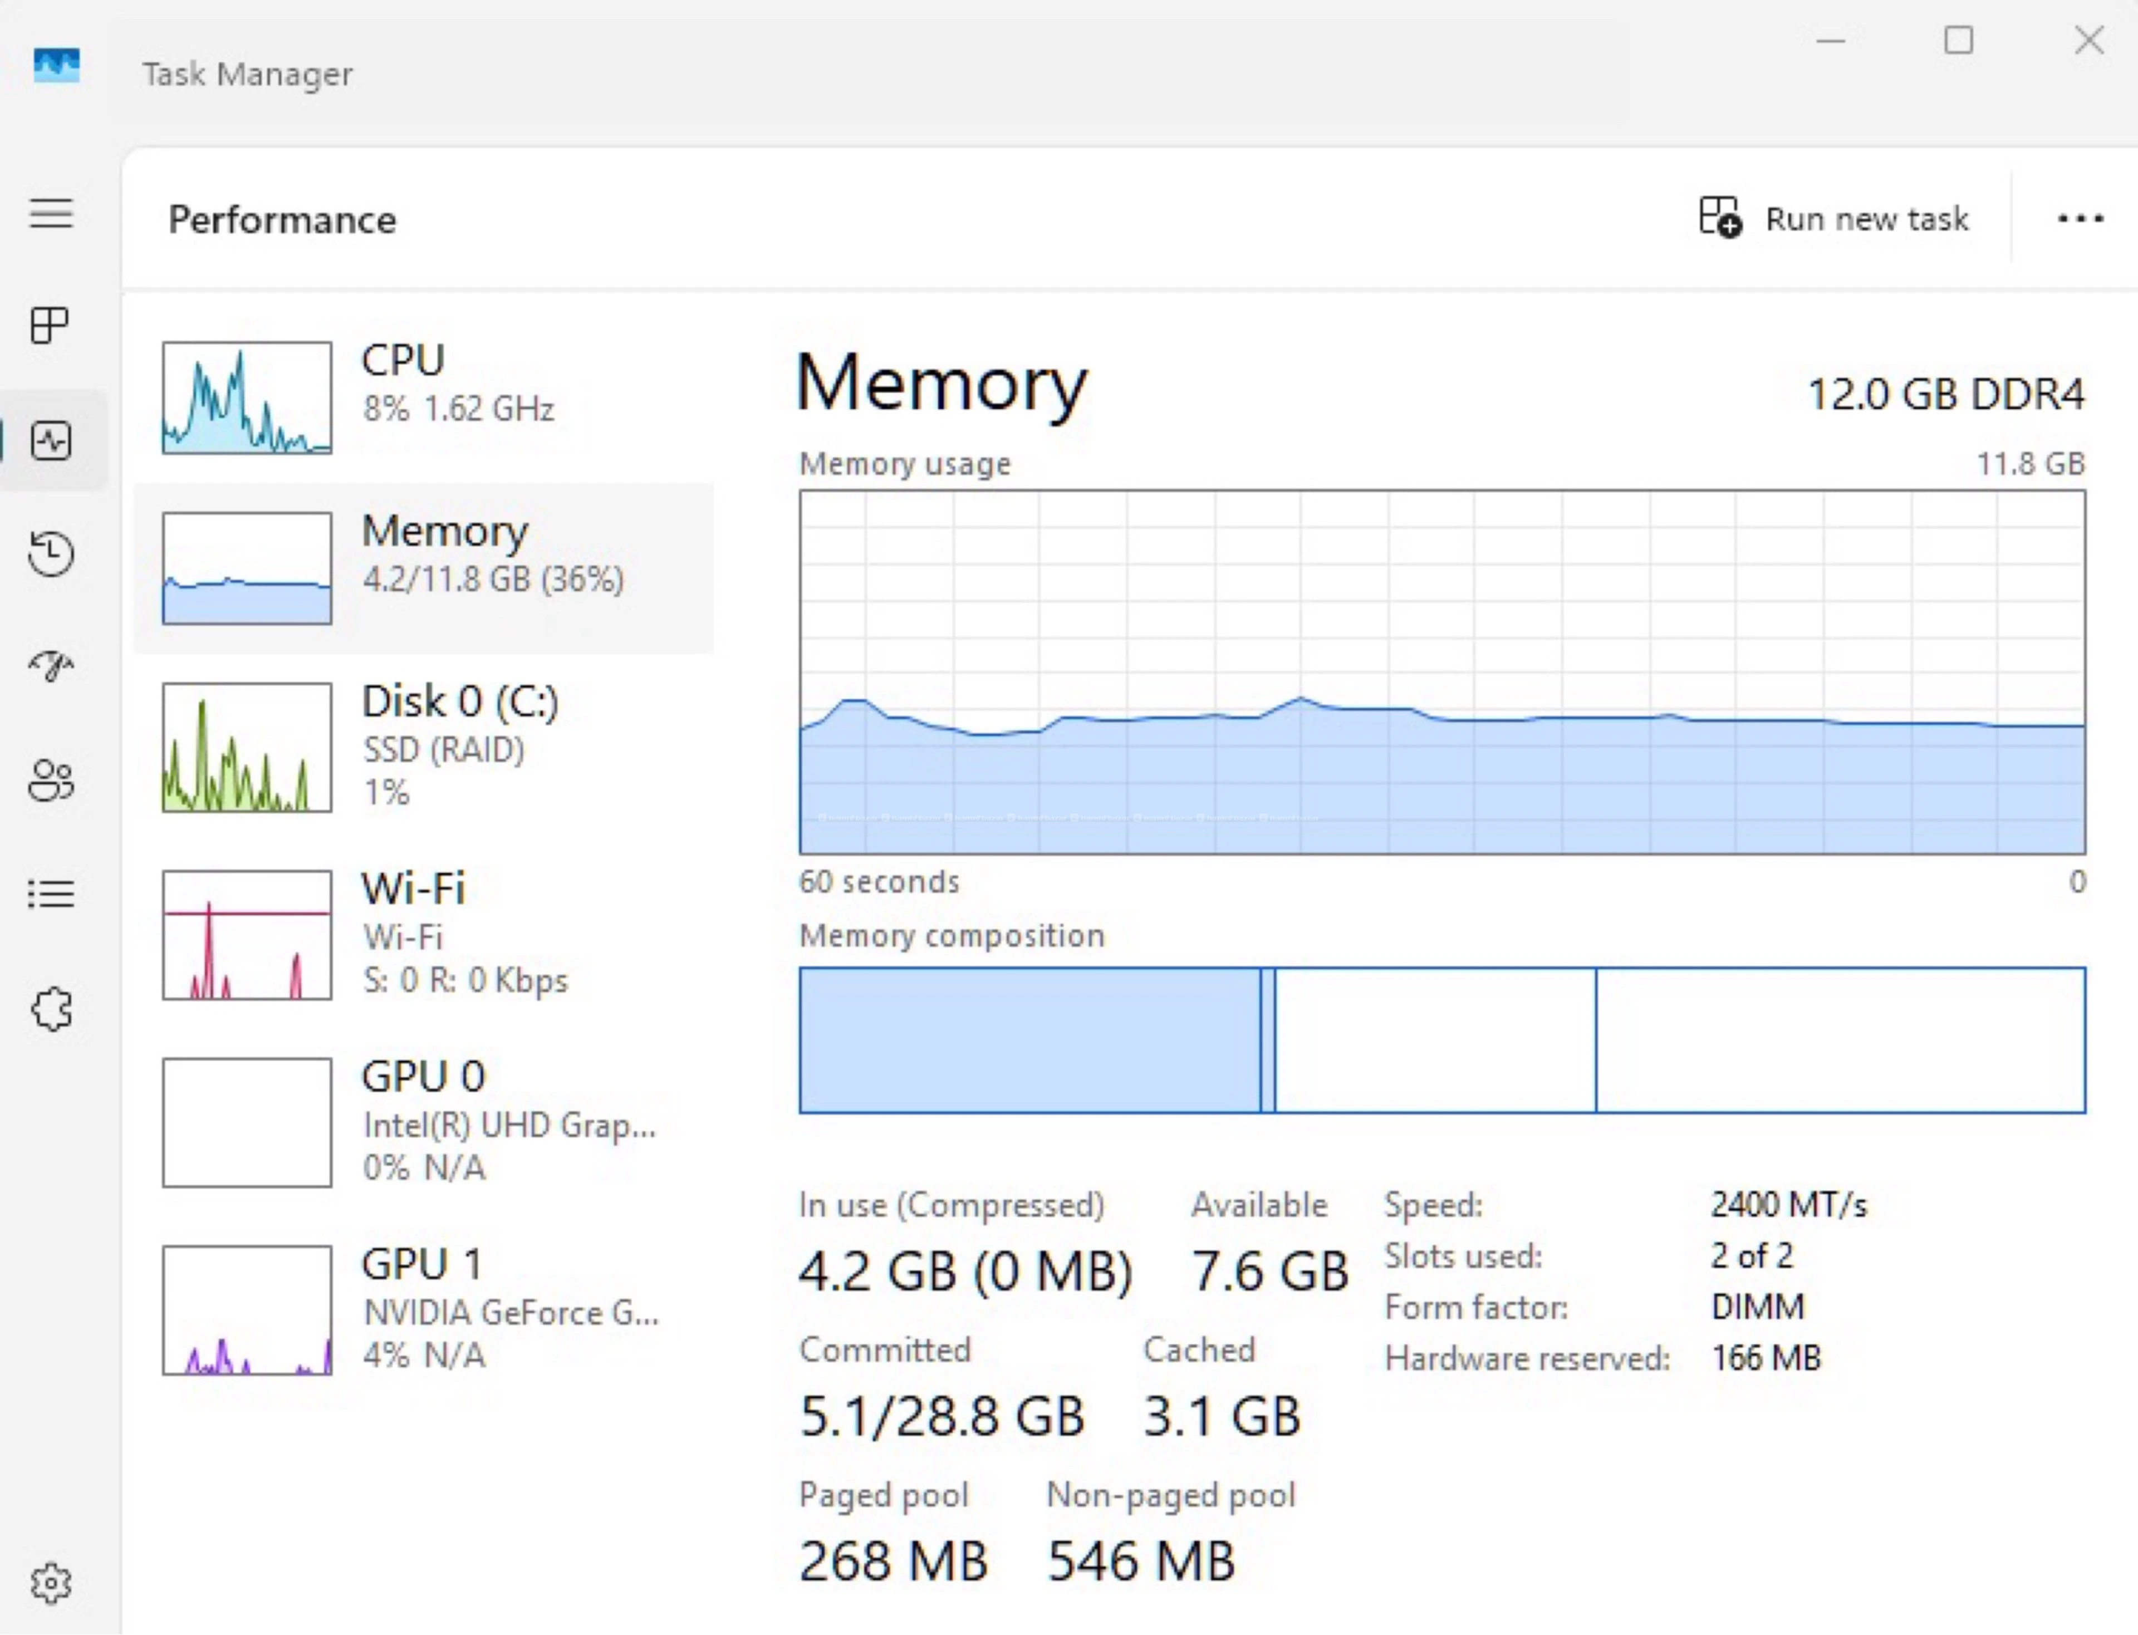2138x1635 pixels.
Task: Select the CPU performance item
Action: click(423, 397)
